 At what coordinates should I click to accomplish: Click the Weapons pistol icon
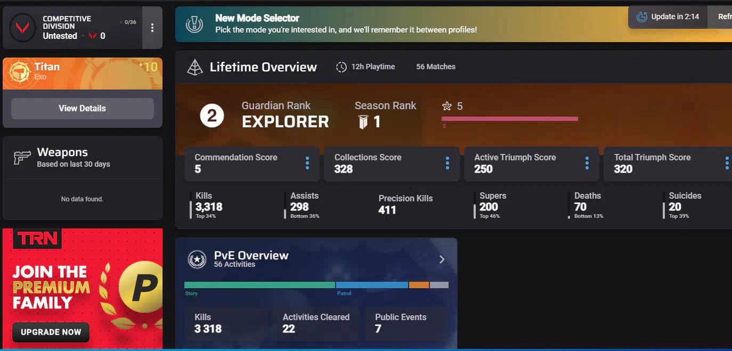coord(22,158)
